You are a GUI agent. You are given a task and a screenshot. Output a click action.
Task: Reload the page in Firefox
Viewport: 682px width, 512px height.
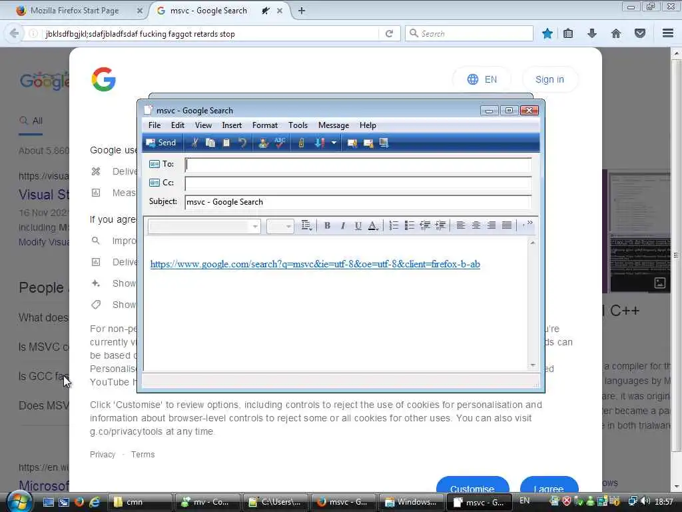pyautogui.click(x=389, y=33)
